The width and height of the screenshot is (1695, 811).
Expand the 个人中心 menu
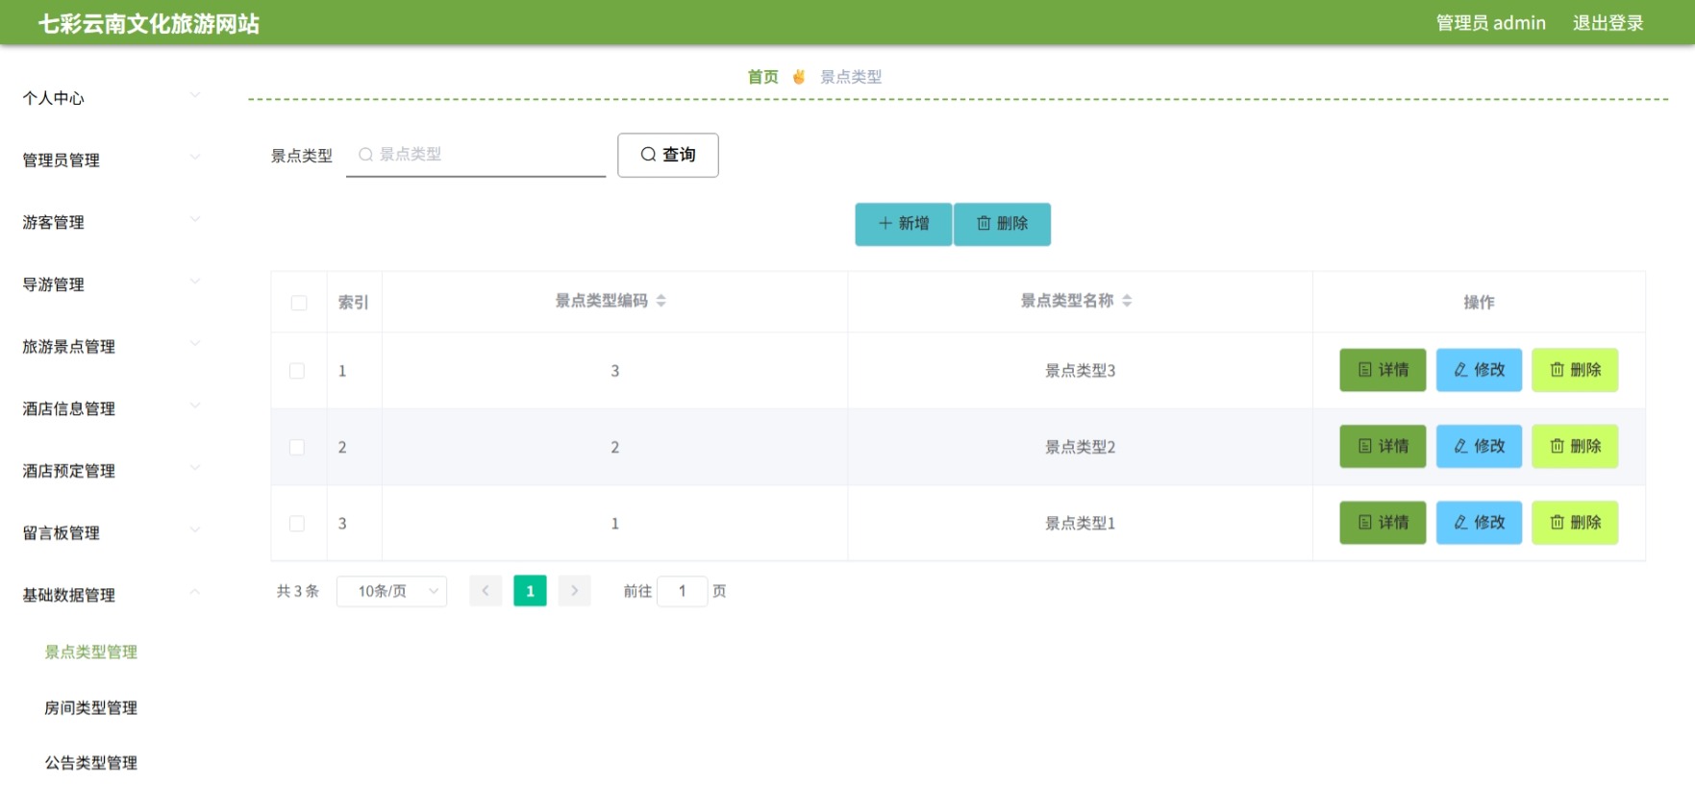coord(112,98)
